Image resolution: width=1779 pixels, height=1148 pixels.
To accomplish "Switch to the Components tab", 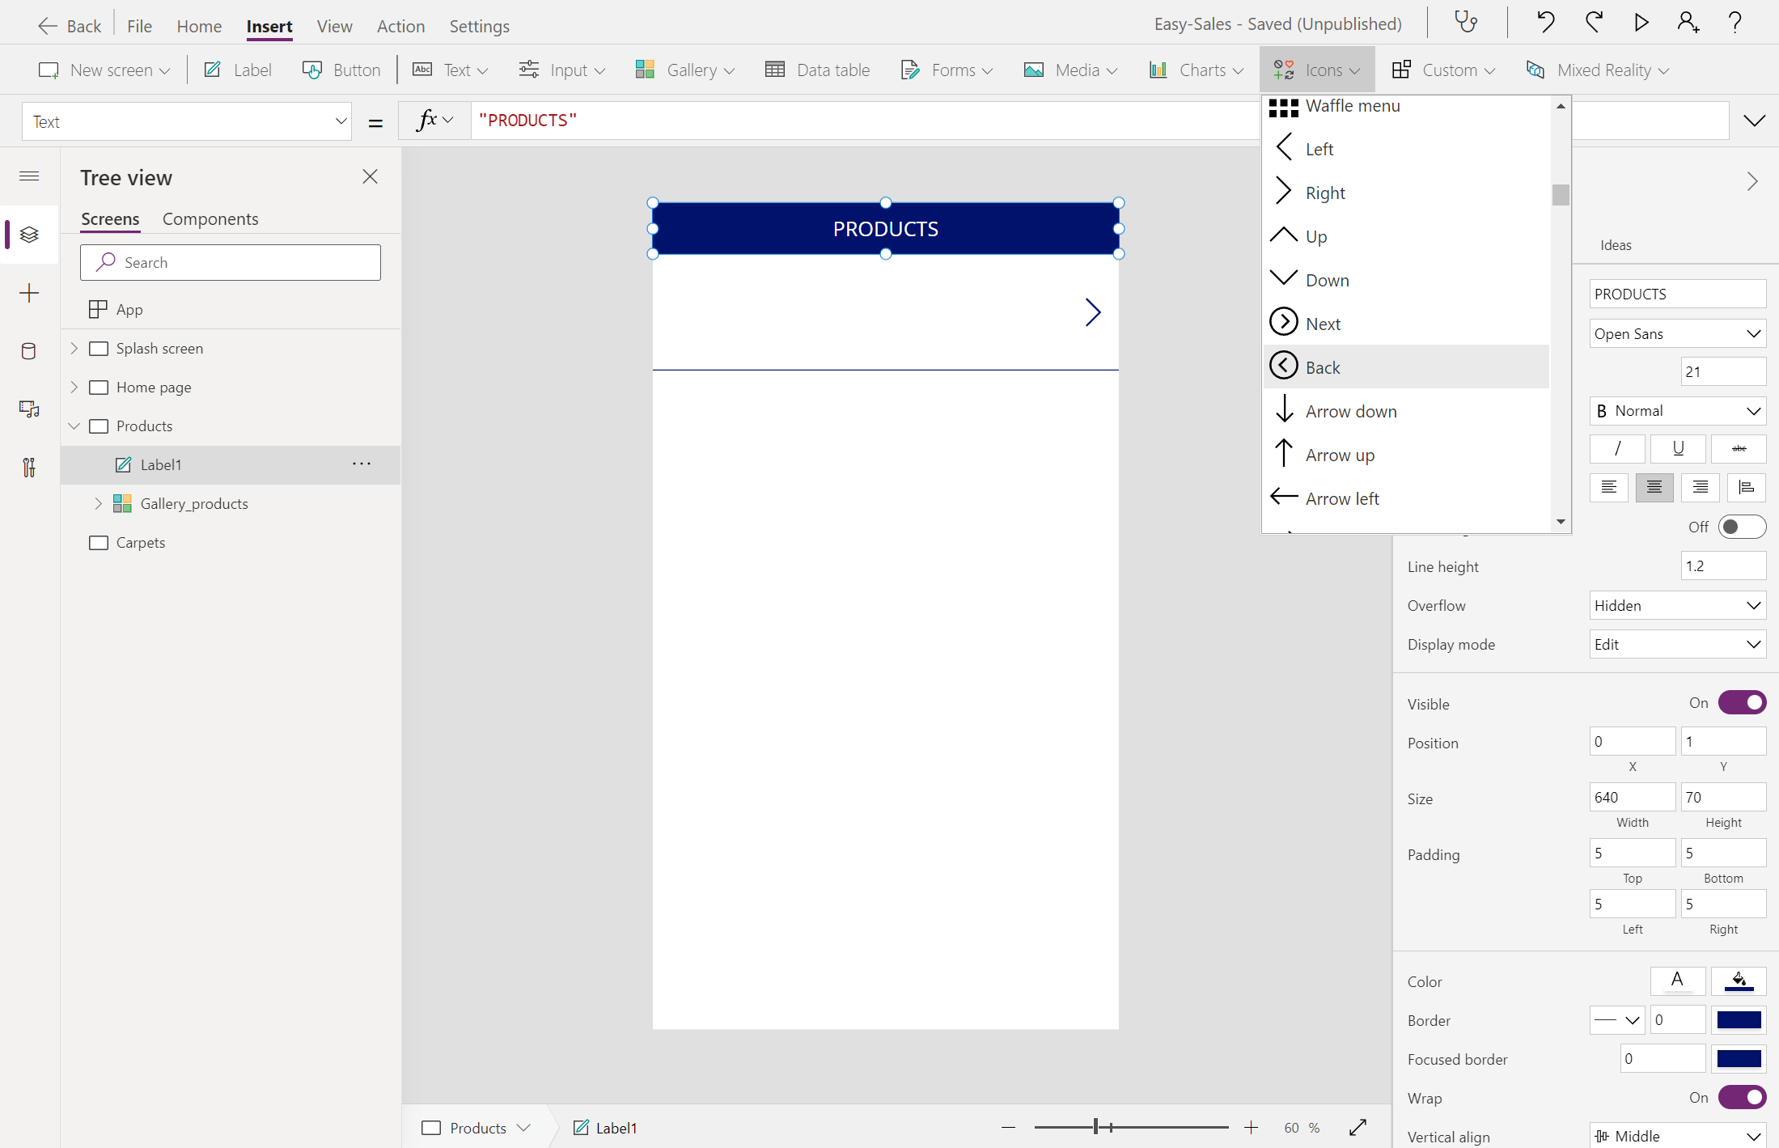I will 210,219.
